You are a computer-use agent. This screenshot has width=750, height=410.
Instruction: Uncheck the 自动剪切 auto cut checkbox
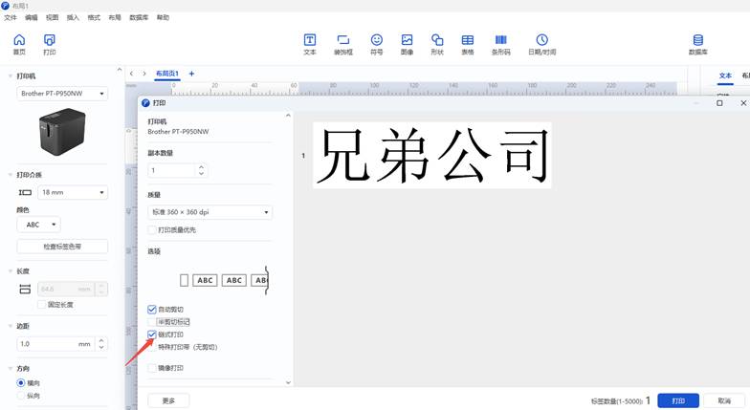click(152, 310)
